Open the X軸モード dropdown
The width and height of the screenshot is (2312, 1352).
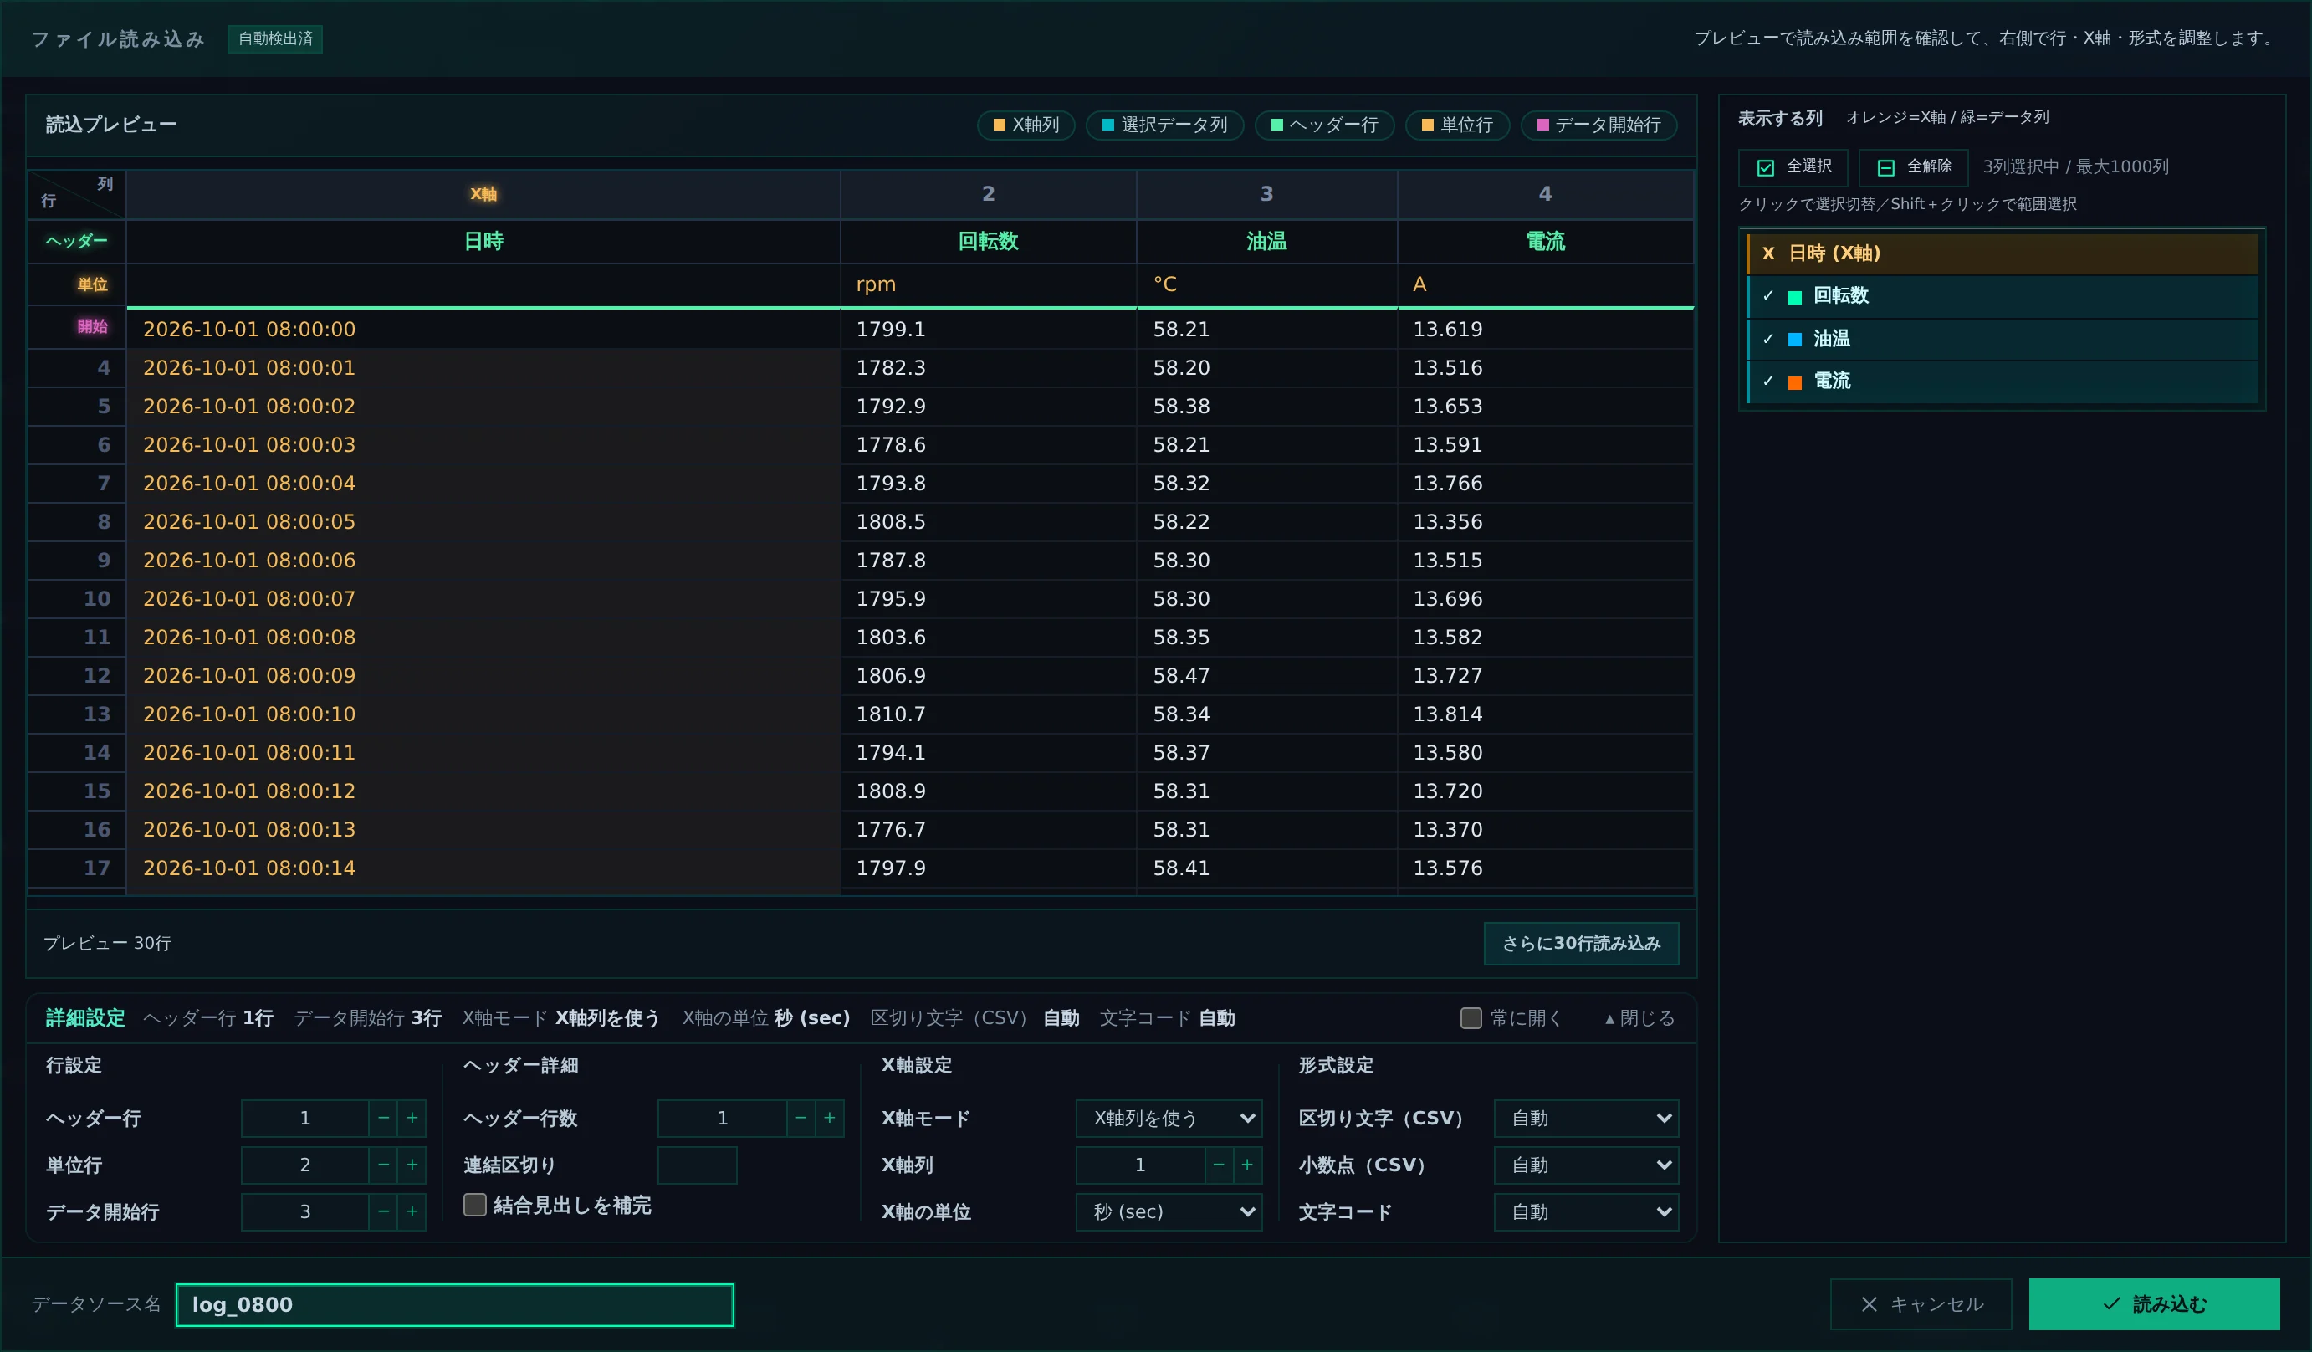[1169, 1118]
